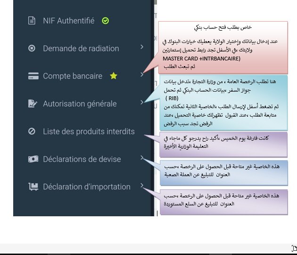This screenshot has height=255, width=297.
Task: Click the yellow star next to Compte bancaire
Action: 114,76
